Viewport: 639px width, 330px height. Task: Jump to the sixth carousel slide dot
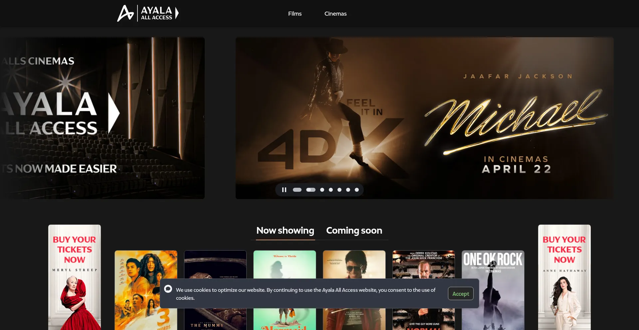pos(348,190)
